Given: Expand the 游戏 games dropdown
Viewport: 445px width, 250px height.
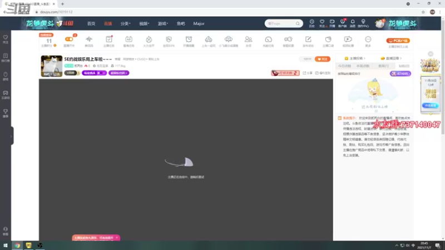Looking at the screenshot, I should 162,23.
